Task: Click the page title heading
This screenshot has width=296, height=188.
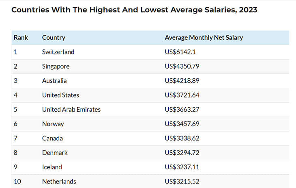Action: coord(134,10)
